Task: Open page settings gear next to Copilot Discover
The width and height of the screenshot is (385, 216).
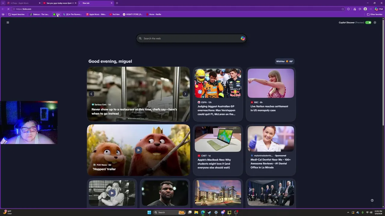Action: 375,22
